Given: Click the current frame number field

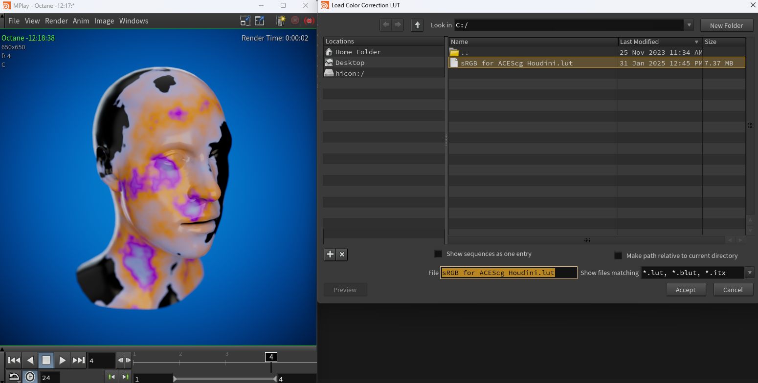Looking at the screenshot, I should pos(101,361).
